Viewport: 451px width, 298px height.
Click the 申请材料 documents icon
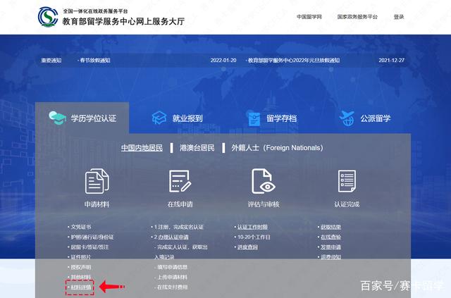coord(97,181)
